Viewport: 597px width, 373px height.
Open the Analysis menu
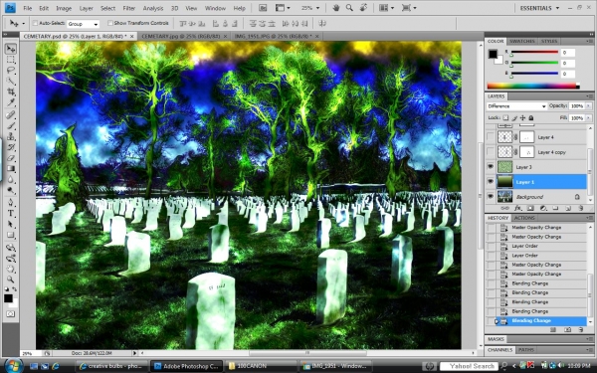[x=153, y=8]
